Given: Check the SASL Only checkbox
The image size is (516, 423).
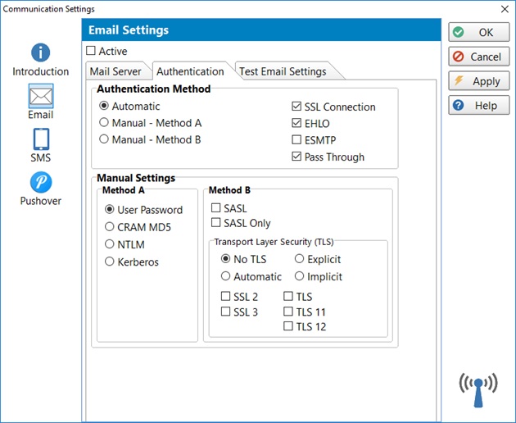Looking at the screenshot, I should (216, 223).
